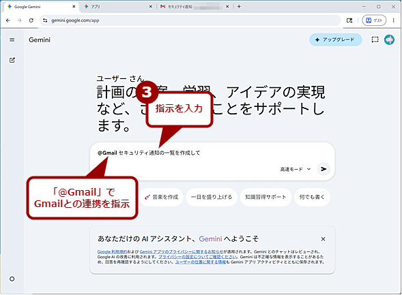View site information icon in address bar
The image size is (402, 295).
[x=45, y=20]
